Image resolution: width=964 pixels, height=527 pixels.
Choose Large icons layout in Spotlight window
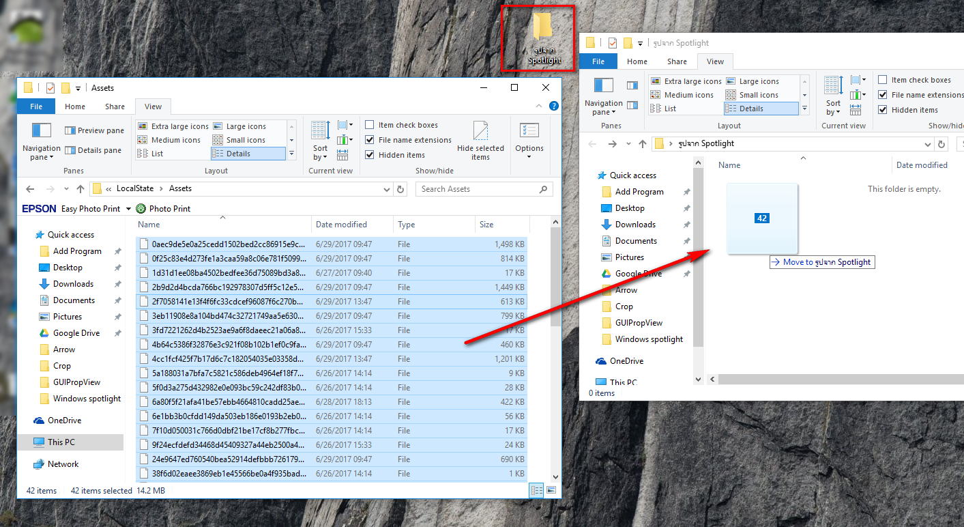pos(753,81)
